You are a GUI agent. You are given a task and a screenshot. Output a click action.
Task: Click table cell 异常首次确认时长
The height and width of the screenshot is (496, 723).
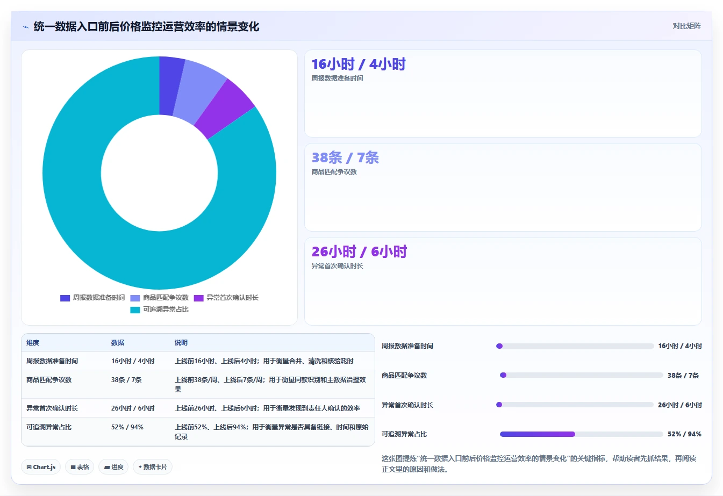[52, 408]
